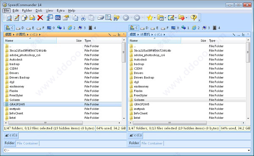Open the File menu
This screenshot has height=156, width=254.
[6, 11]
